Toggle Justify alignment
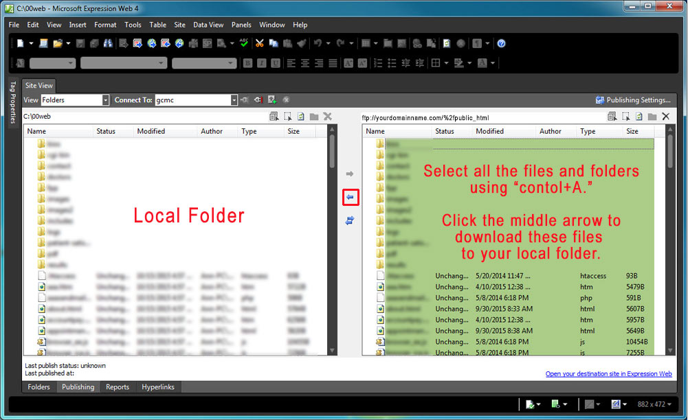688x420 pixels. 333,63
